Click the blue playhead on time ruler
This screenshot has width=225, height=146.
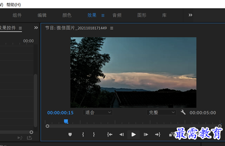(66, 121)
